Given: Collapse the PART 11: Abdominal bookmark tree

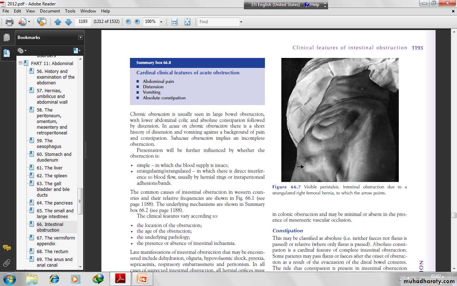Looking at the screenshot, I should click(x=21, y=63).
